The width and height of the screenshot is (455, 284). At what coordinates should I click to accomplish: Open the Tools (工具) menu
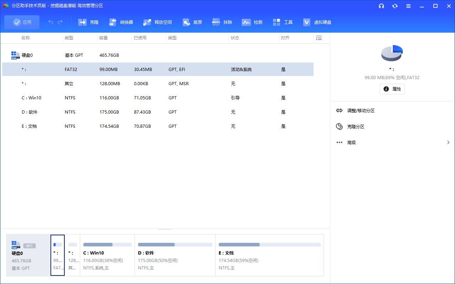click(x=283, y=22)
